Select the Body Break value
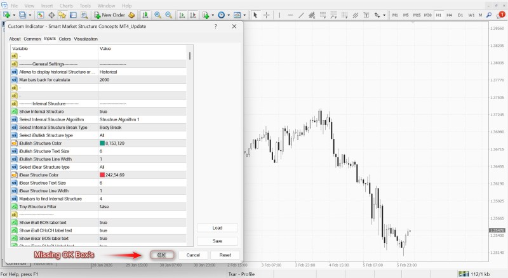Screen dimensions: 508x278 110,128
